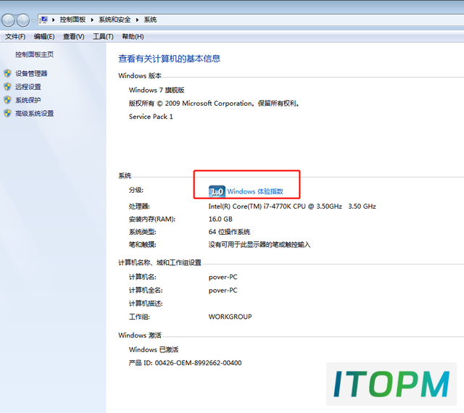Click the shield icon beside 设备管理器
464x413 pixels.
(x=8, y=73)
